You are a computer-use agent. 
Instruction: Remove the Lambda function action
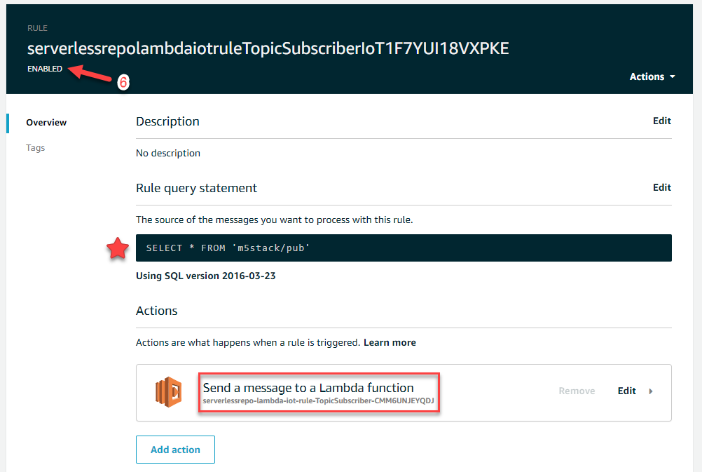577,391
